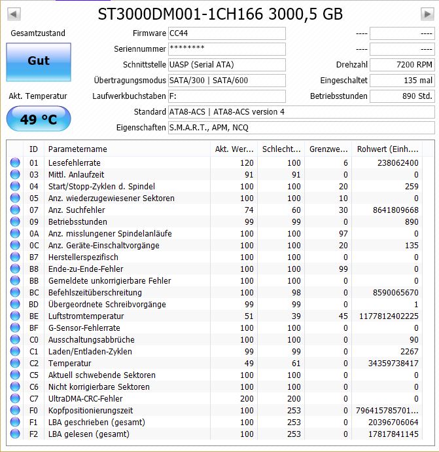Screen dimensions: 439x452
Task: Click status orb for Nicht korrigierbare Sektoren
Action: tap(15, 386)
